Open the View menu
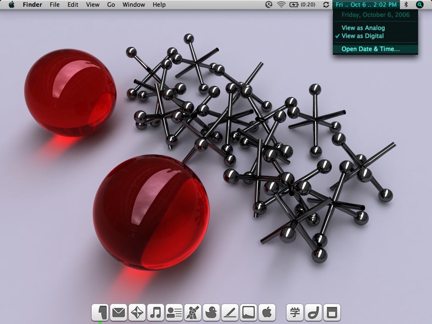The image size is (432, 324). tap(92, 5)
